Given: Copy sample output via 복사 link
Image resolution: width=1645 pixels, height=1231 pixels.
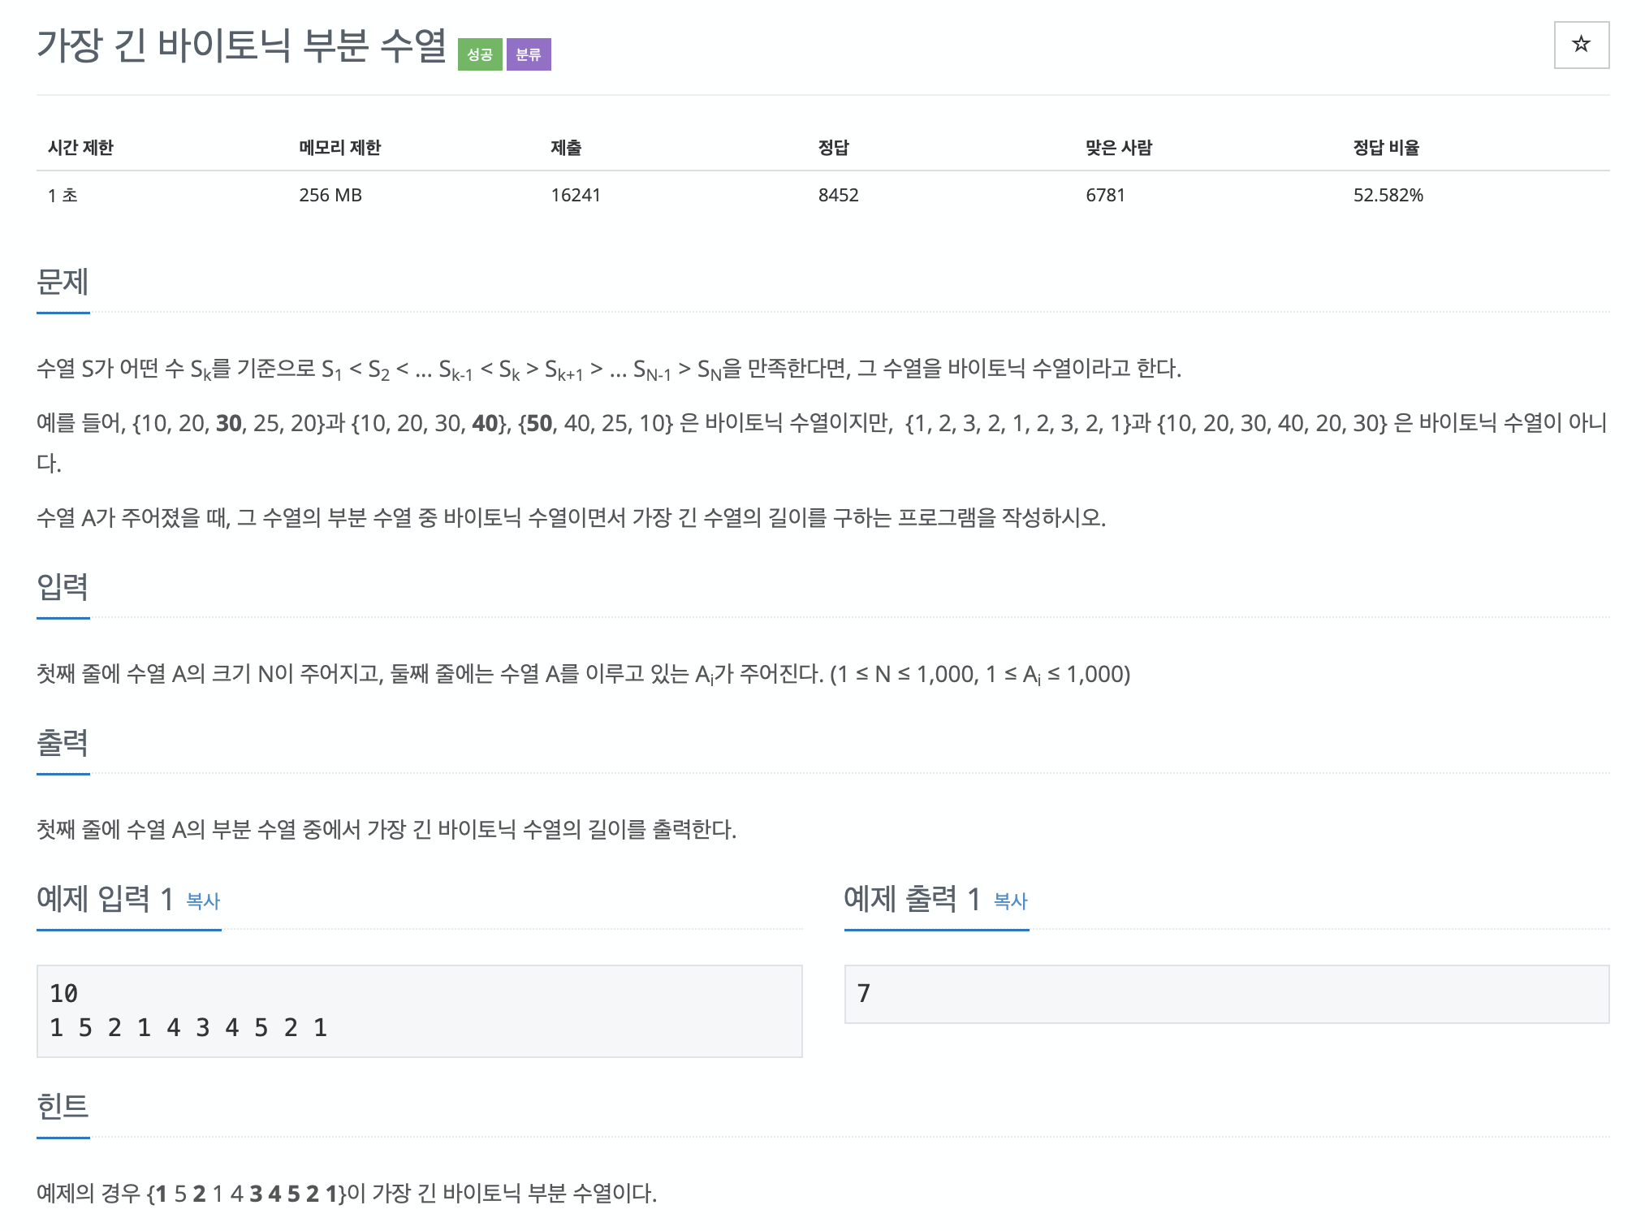Looking at the screenshot, I should click(1010, 901).
